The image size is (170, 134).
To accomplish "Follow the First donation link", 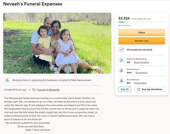I will [x=141, y=83].
